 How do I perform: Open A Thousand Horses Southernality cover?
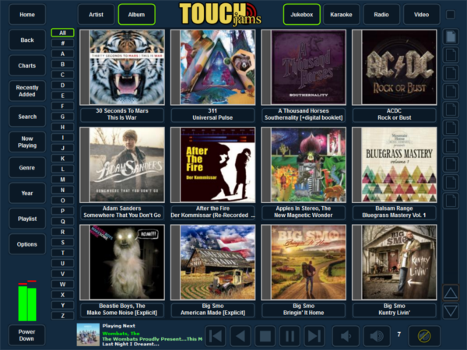coord(304,67)
